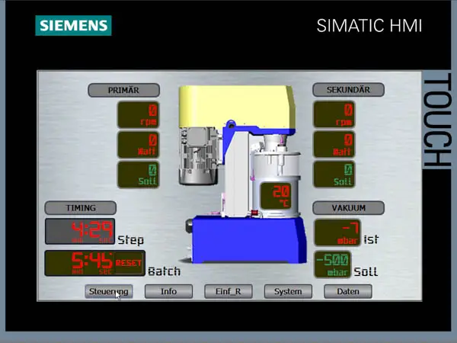
Task: Tap the 20 °C temperature display
Action: (x=280, y=195)
